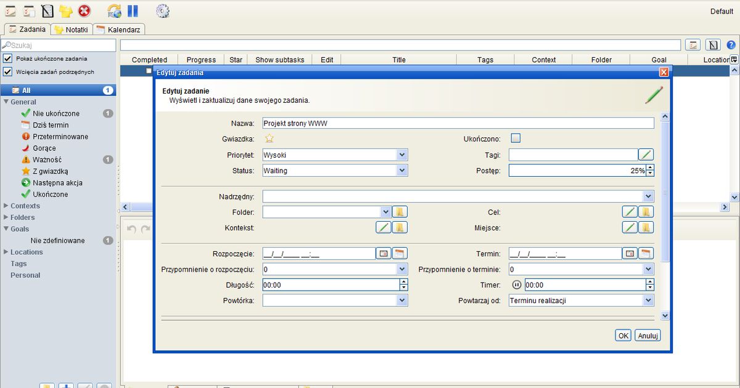Open the Synchronize tool in the toolbar
Screen dimensions: 740x388
[114, 10]
